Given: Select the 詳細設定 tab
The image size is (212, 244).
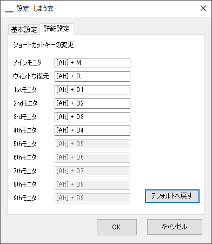Looking at the screenshot, I should [57, 29].
